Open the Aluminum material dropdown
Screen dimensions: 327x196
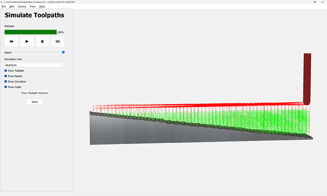[34, 64]
